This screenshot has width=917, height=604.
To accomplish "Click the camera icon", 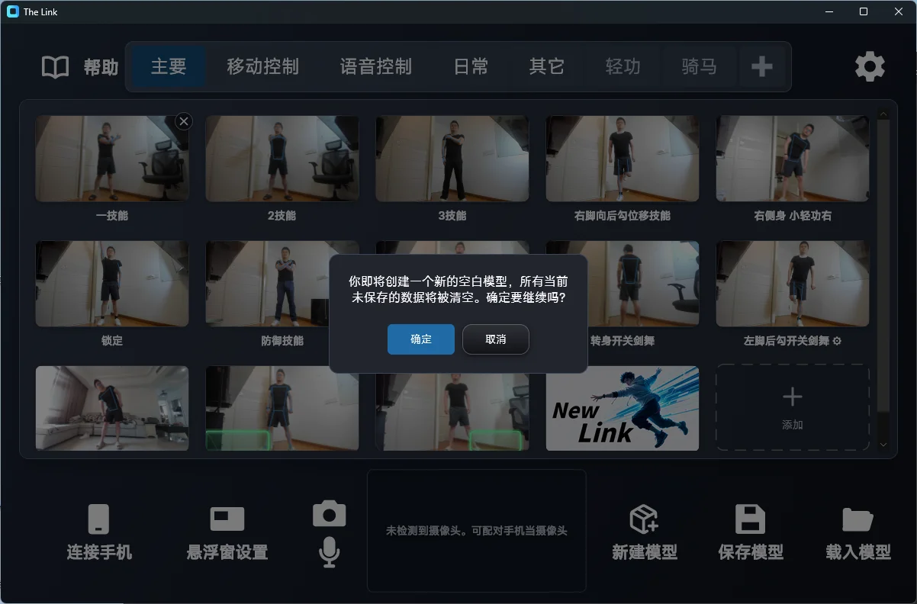I will pos(330,514).
